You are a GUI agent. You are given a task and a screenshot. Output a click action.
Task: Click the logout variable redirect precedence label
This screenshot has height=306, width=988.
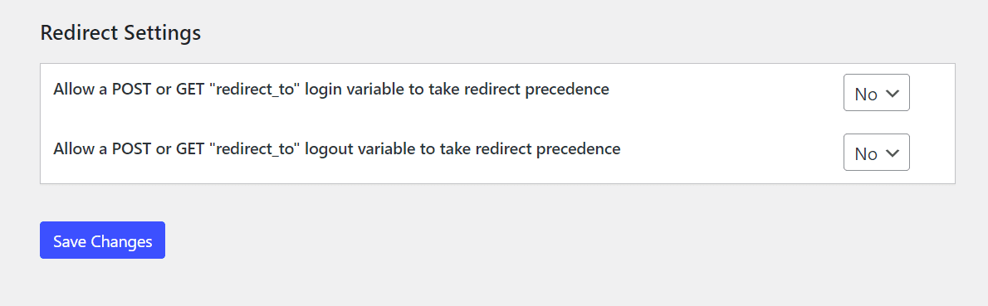(336, 149)
